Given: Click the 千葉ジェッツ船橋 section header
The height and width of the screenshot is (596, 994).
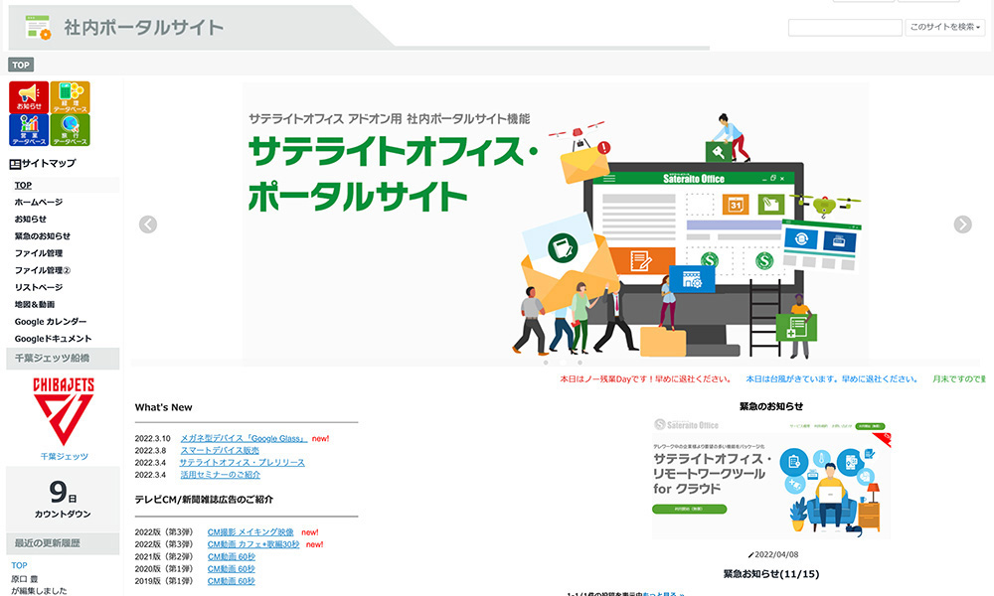Looking at the screenshot, I should click(x=63, y=359).
